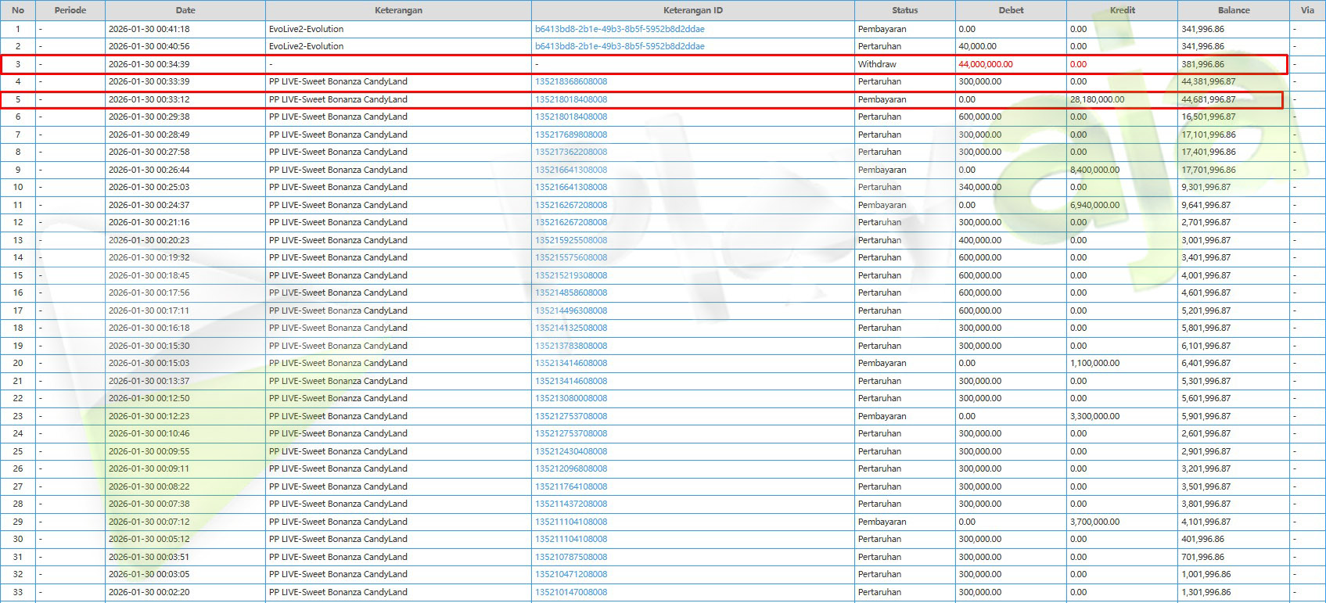
Task: Open transaction link 135215925508008
Action: [570, 240]
